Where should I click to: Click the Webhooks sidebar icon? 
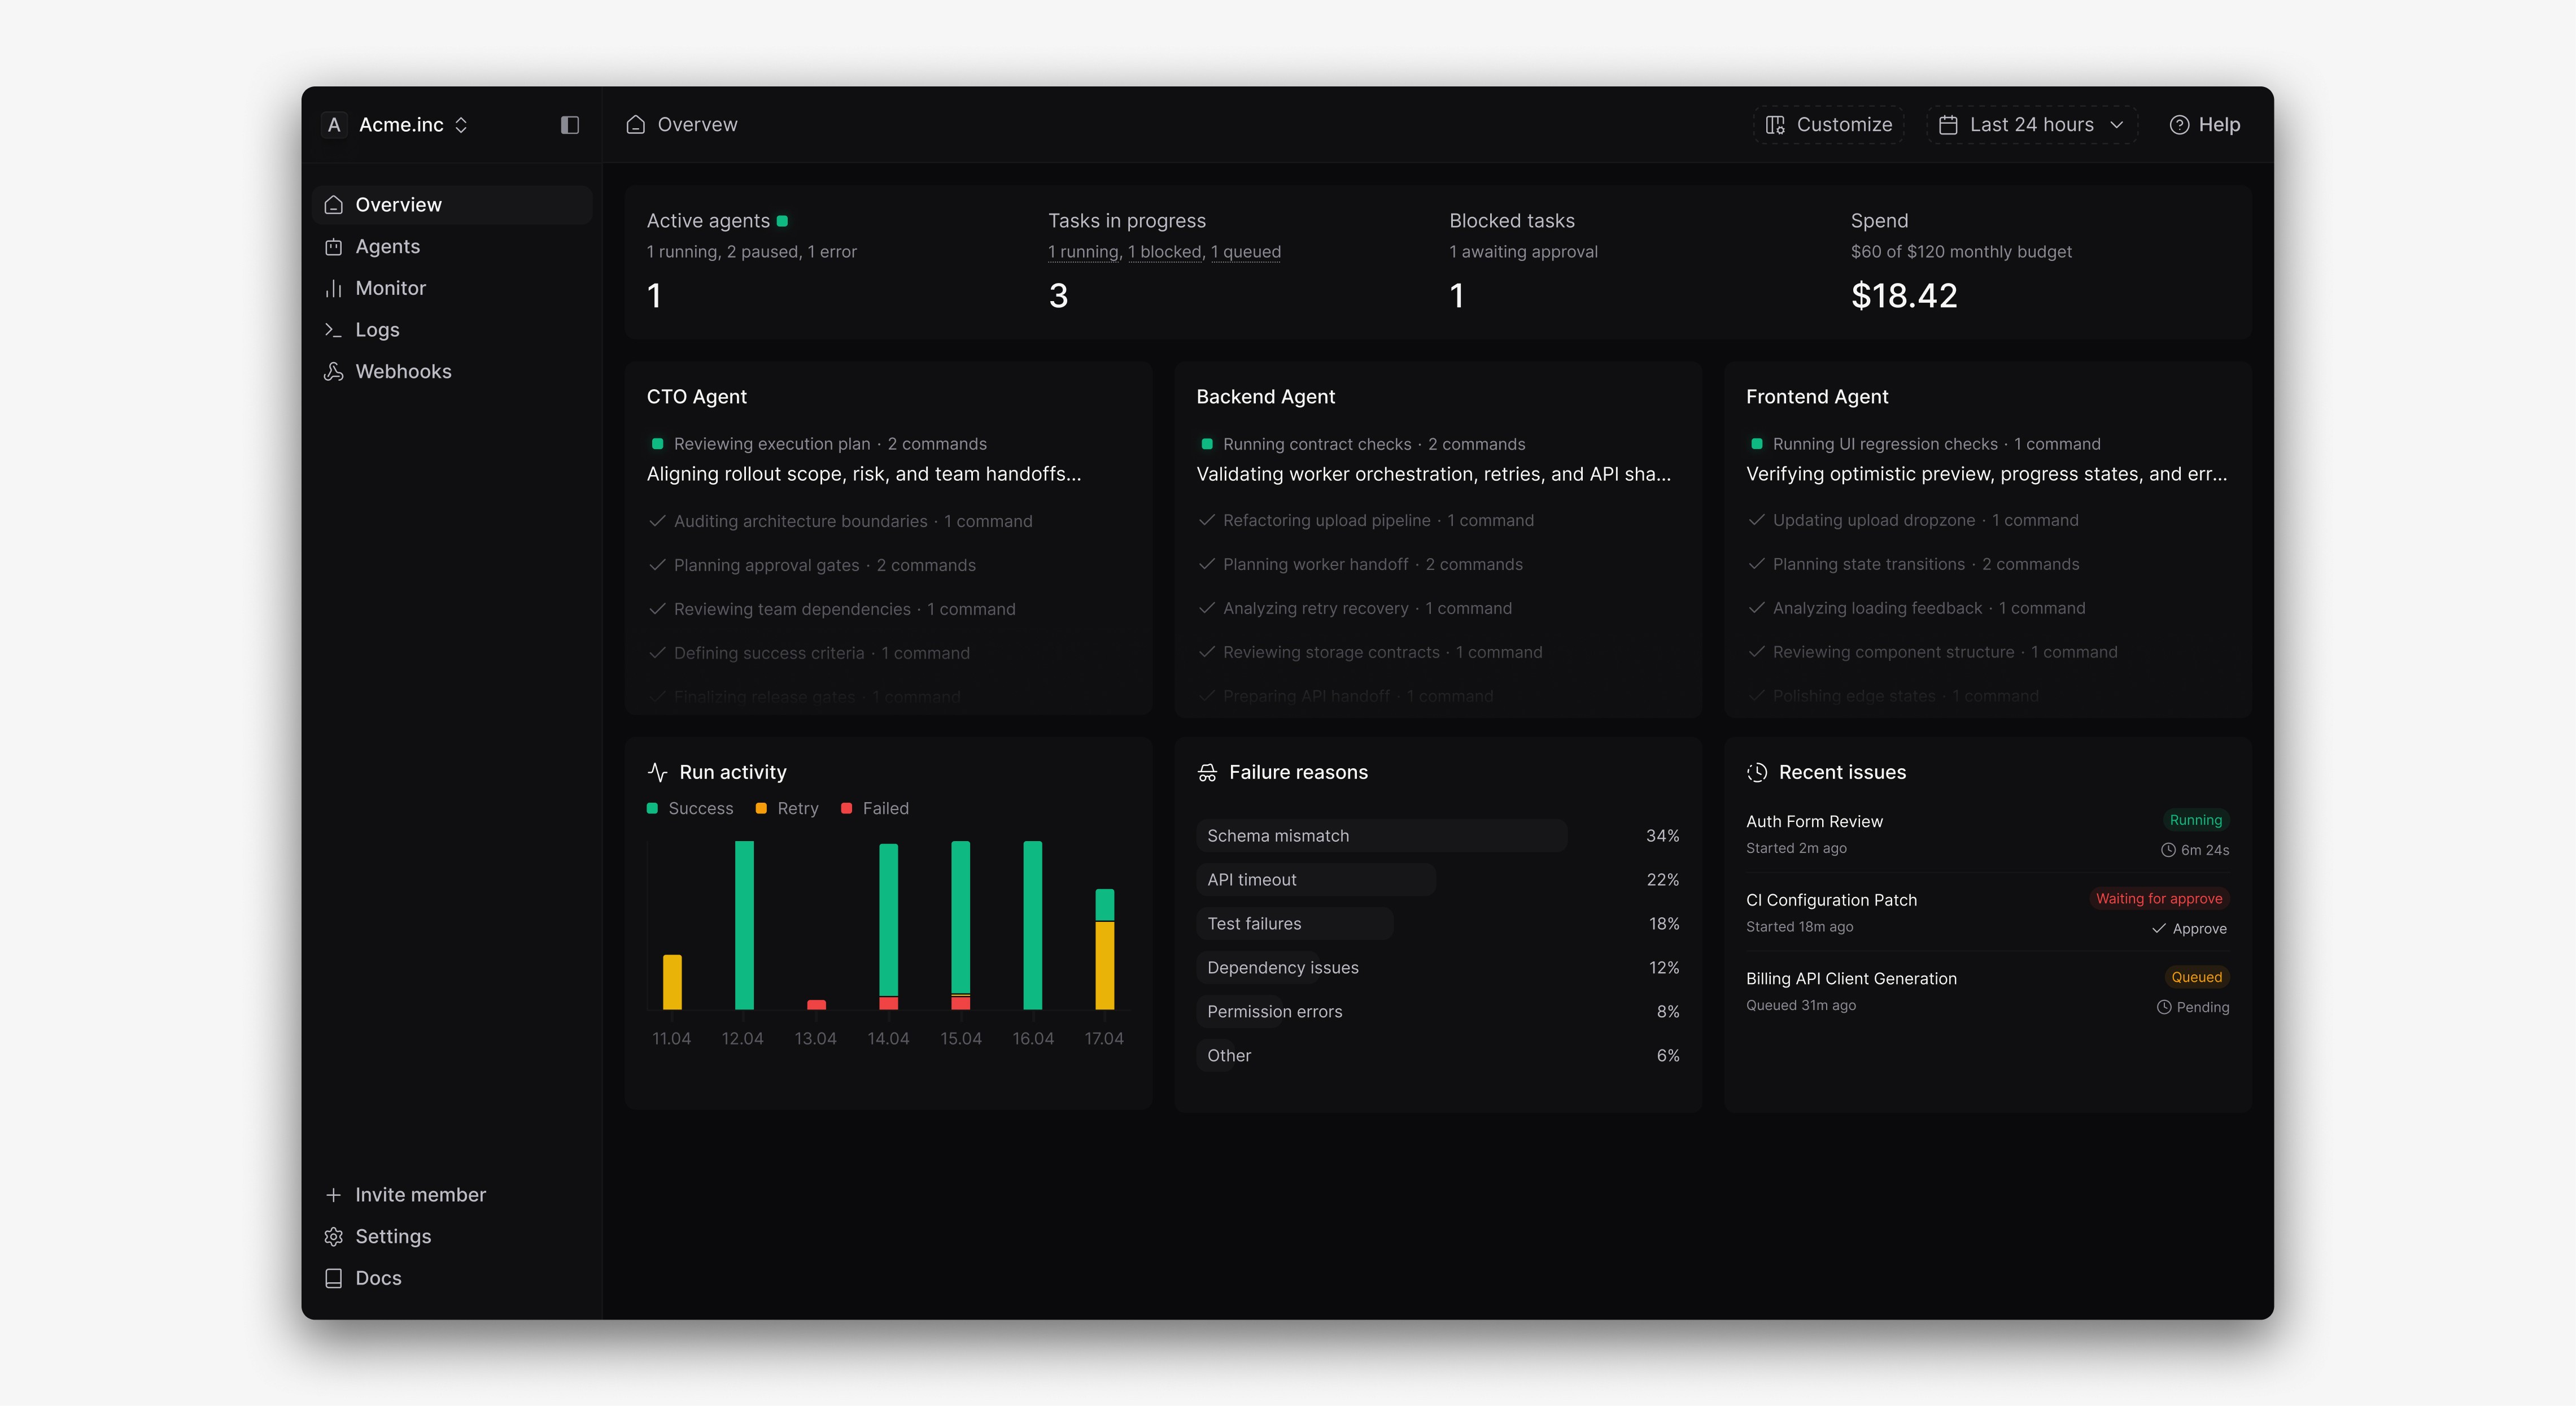click(x=334, y=371)
